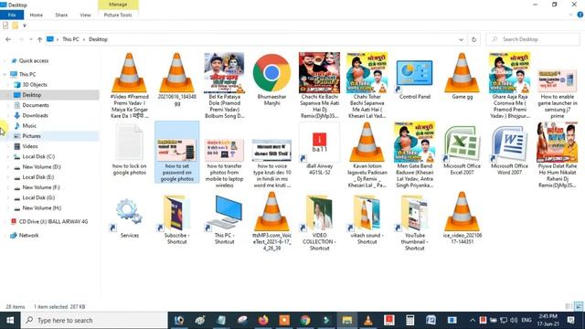
Task: Open the Customize Quick Access Toolbar dropdown
Action: pyautogui.click(x=25, y=26)
